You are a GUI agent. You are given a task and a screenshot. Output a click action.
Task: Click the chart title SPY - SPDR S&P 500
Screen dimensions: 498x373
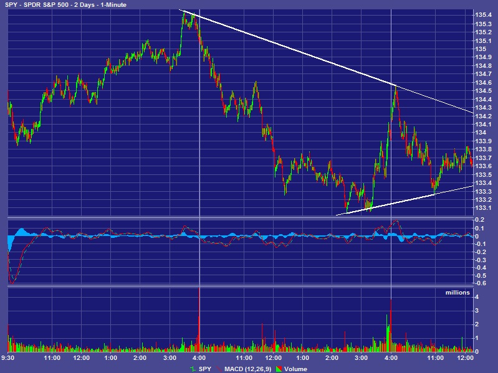[x=37, y=5]
